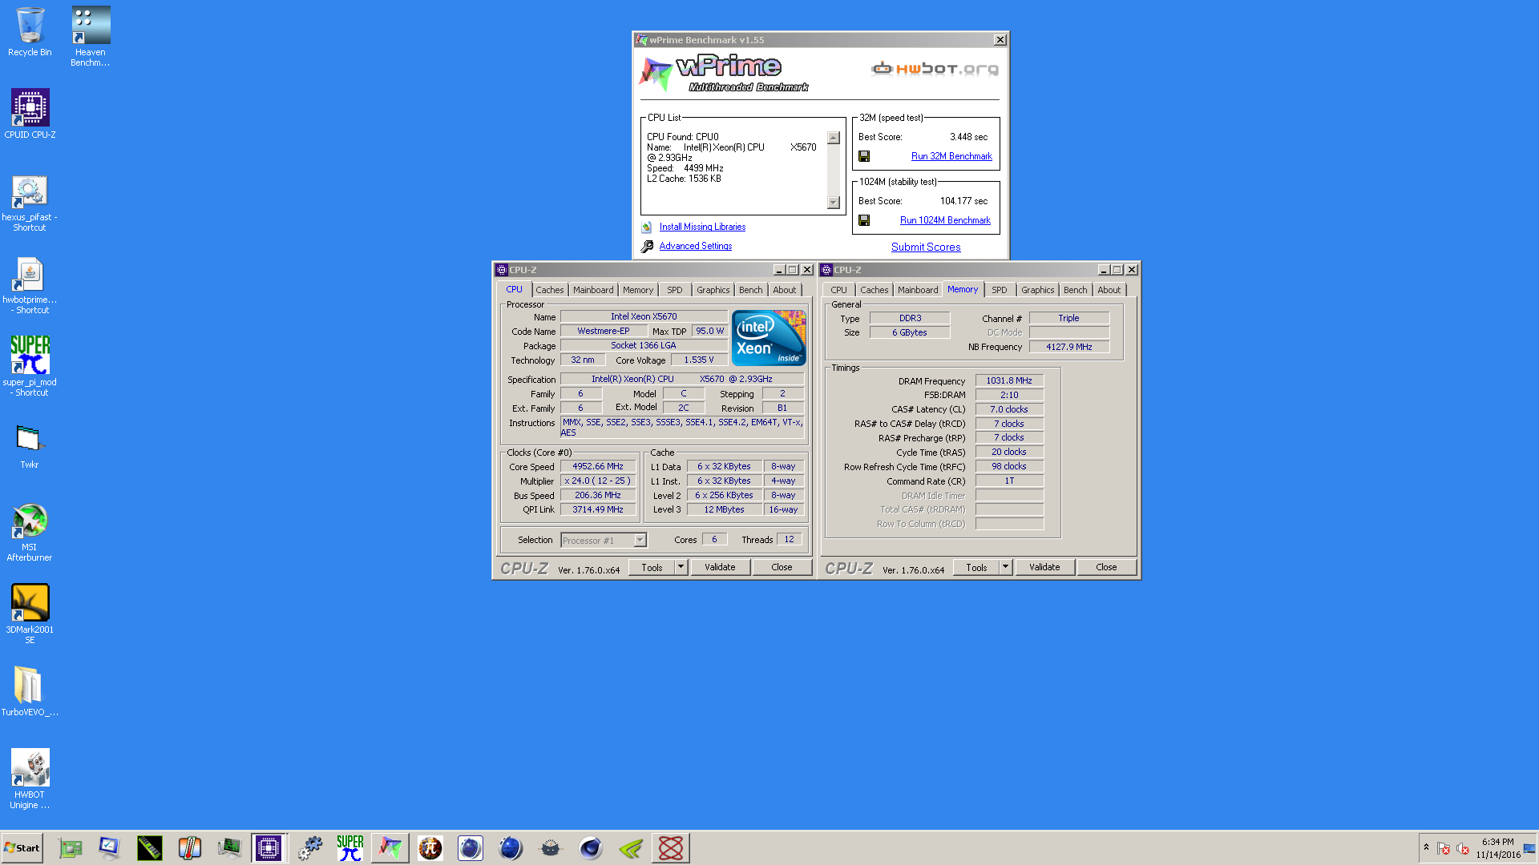Open the MSI Afterburner desktop icon
Image resolution: width=1539 pixels, height=865 pixels.
tap(30, 532)
